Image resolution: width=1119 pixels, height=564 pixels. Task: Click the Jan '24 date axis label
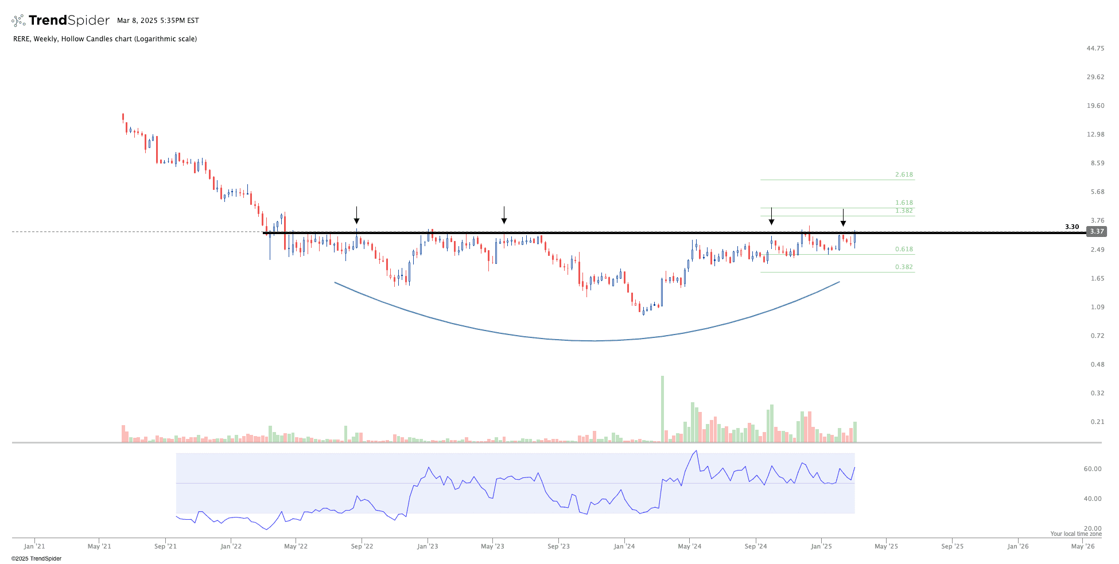coord(624,546)
